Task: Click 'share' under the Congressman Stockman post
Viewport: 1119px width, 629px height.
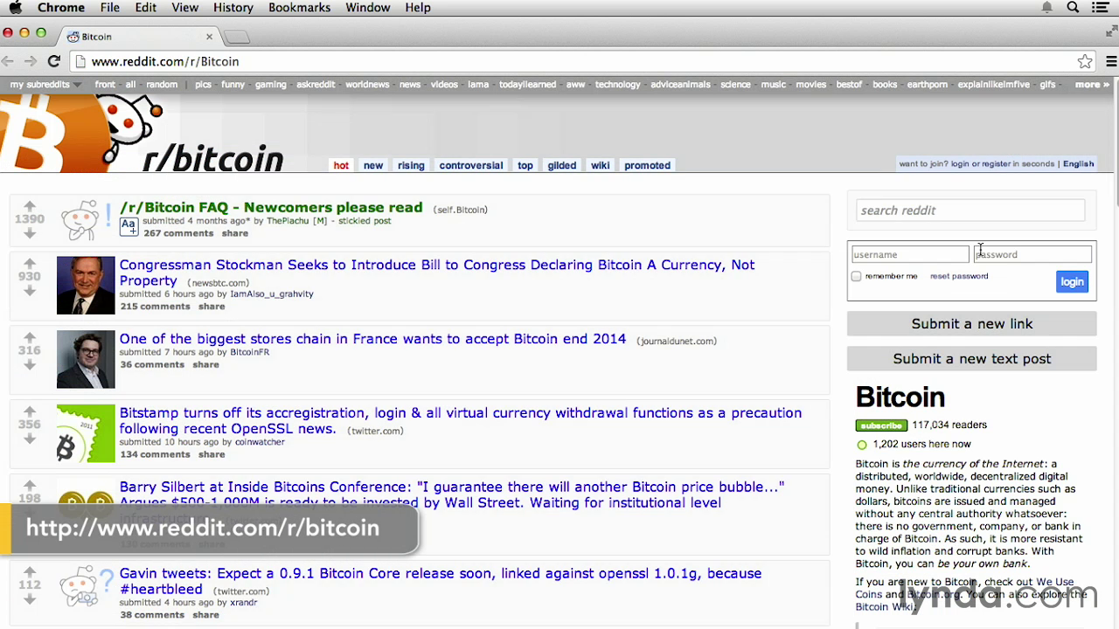Action: pos(212,307)
